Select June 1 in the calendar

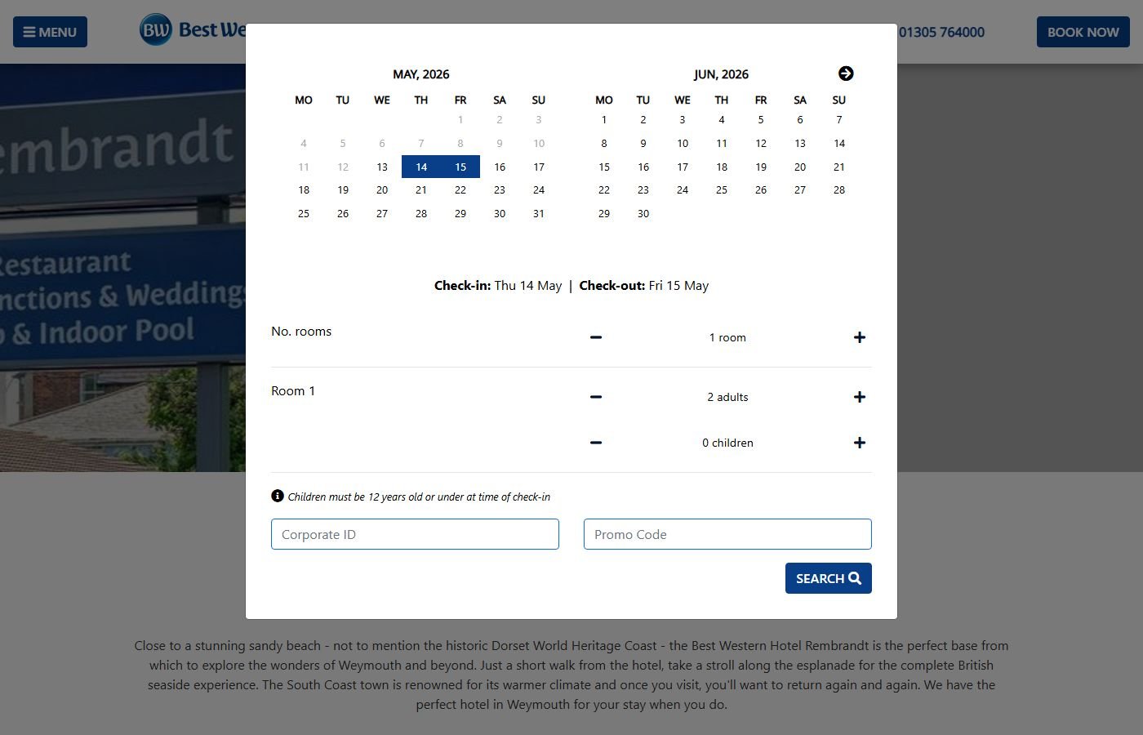(x=604, y=119)
